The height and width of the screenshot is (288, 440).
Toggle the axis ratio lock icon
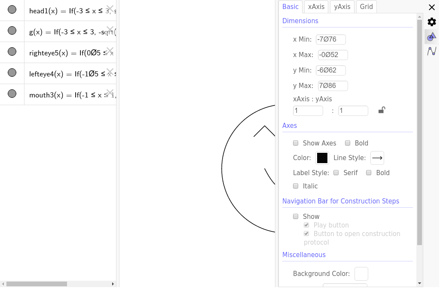(382, 110)
